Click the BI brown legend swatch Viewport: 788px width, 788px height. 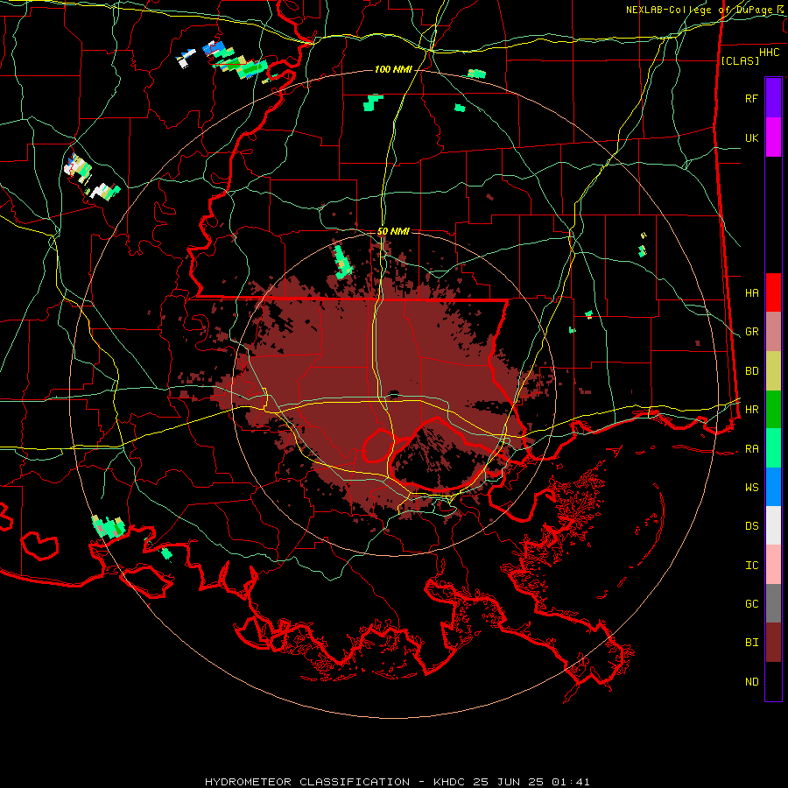(773, 643)
